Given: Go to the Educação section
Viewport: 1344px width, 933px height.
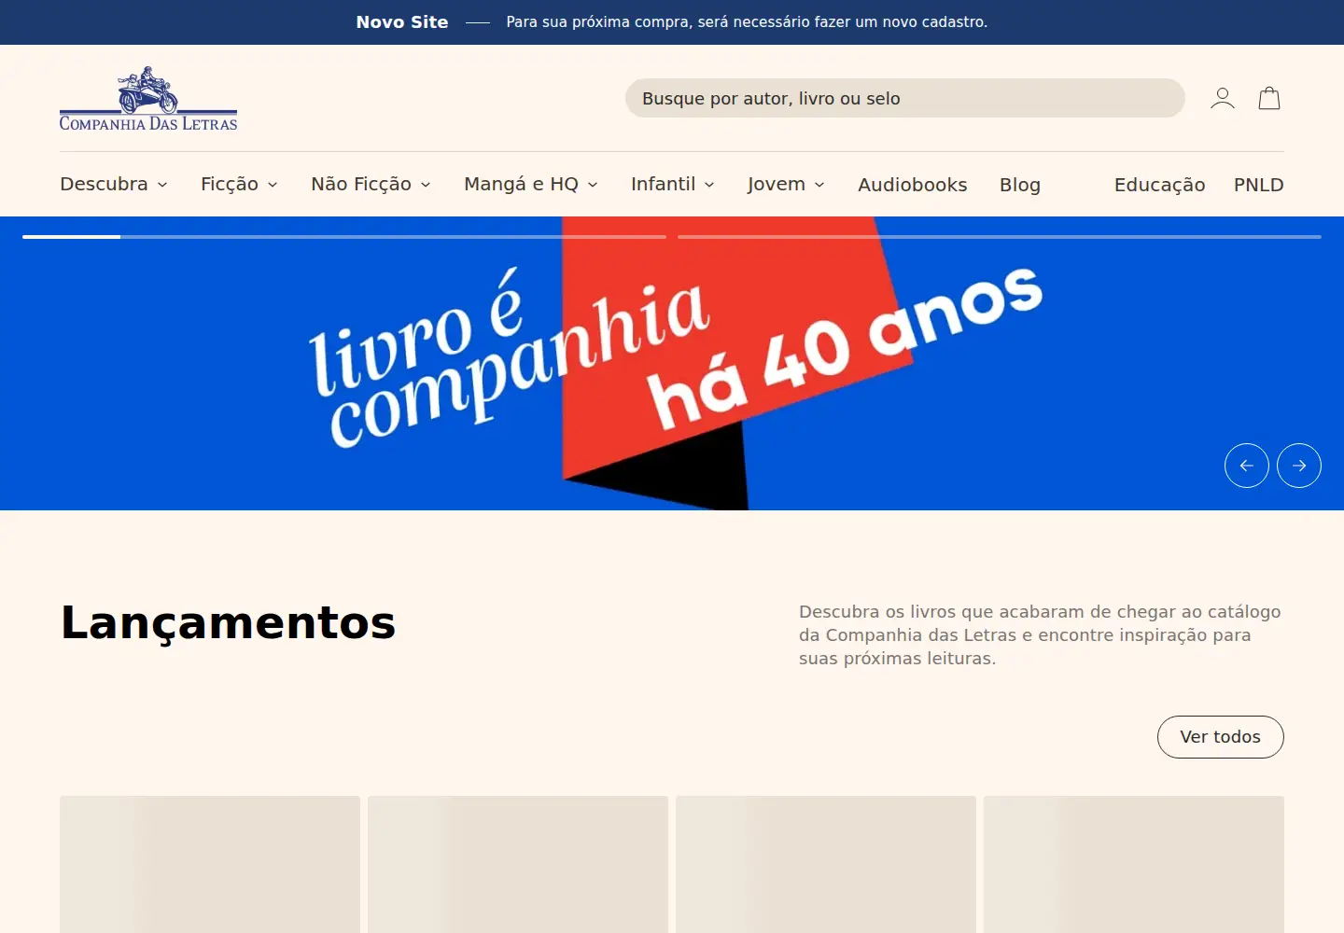Looking at the screenshot, I should click(x=1159, y=185).
